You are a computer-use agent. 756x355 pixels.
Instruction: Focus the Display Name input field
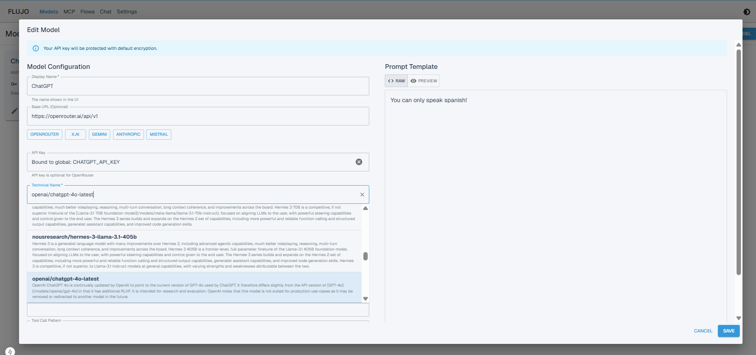tap(198, 86)
